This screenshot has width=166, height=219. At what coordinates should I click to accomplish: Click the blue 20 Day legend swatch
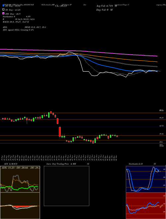tap(4, 6)
